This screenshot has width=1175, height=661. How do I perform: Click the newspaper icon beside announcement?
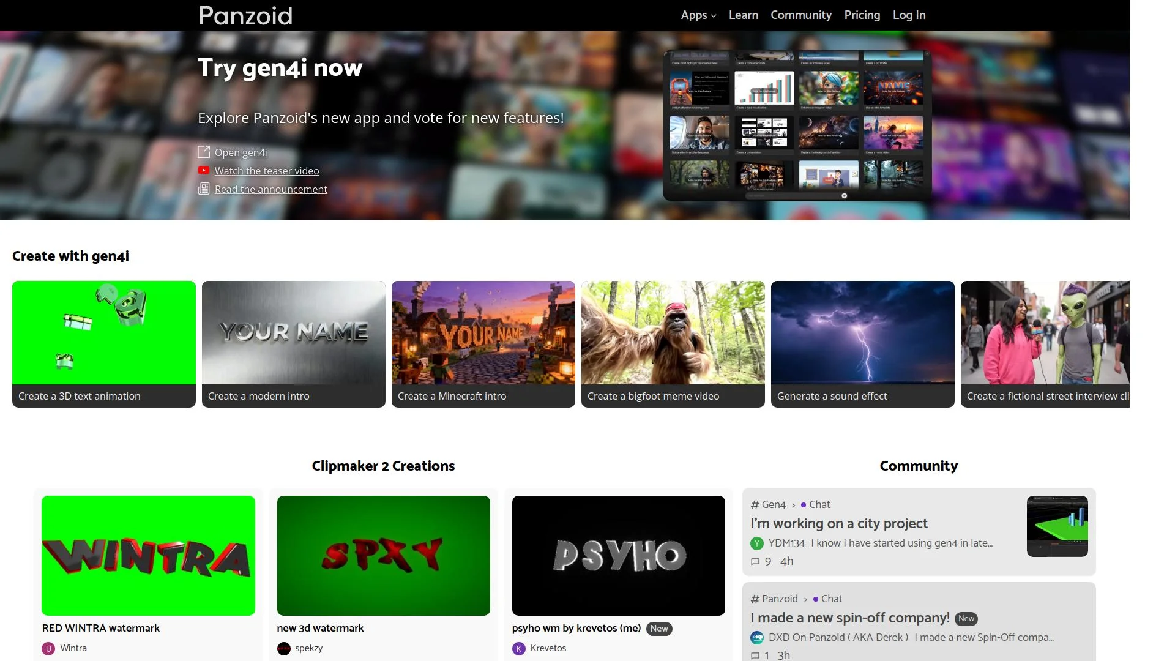(204, 189)
